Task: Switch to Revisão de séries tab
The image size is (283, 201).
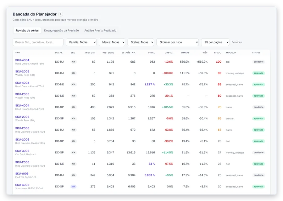Action: [x=27, y=31]
